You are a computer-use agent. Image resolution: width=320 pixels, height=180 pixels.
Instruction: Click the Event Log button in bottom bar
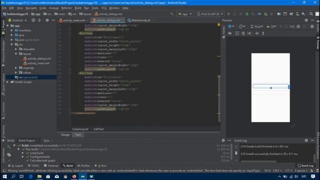pyautogui.click(x=305, y=165)
